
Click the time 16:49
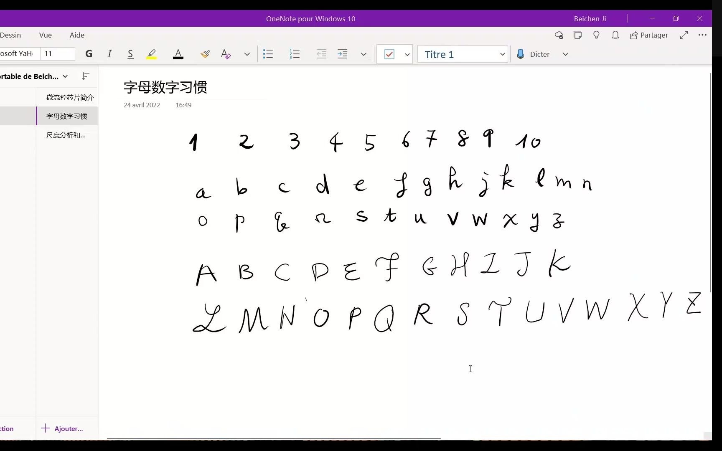click(x=183, y=105)
